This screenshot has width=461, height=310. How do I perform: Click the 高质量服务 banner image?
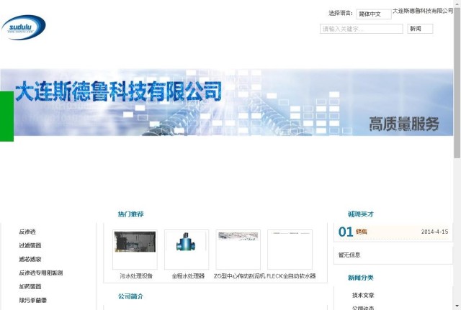(x=226, y=102)
